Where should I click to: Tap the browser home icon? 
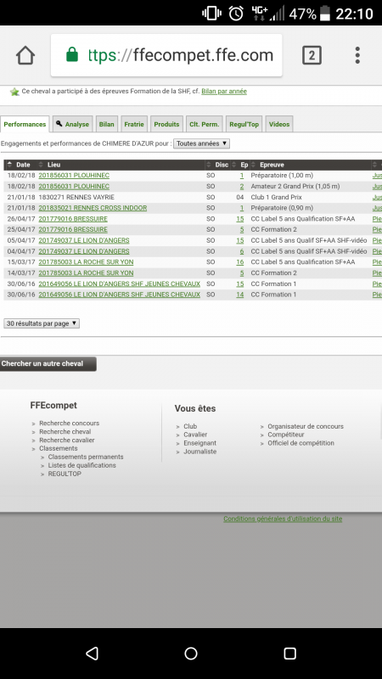25,55
